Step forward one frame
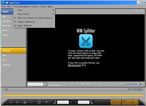 pos(93,84)
